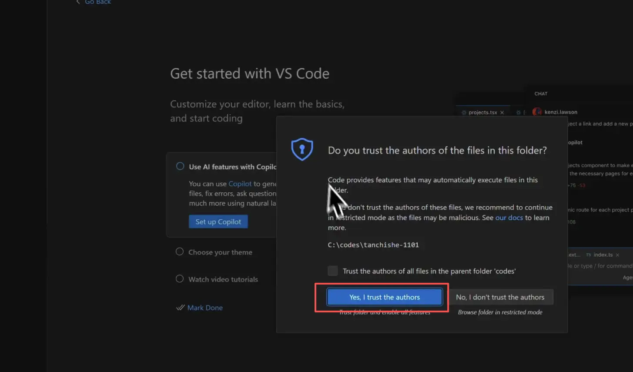Click the double-checkmark icon beside Mark Done
The height and width of the screenshot is (372, 633).
pos(180,308)
